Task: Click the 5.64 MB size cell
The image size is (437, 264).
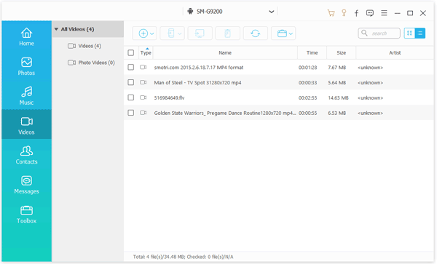Action: pos(337,83)
